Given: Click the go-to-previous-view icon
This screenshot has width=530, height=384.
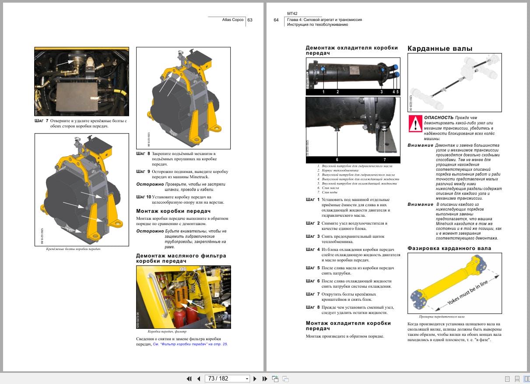Looking at the screenshot, I should pos(275,378).
